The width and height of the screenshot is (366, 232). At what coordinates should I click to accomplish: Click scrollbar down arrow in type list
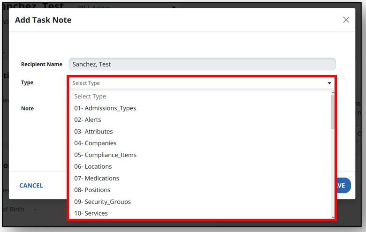coord(333,217)
